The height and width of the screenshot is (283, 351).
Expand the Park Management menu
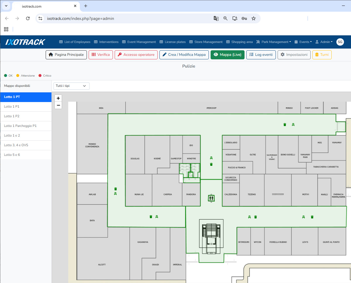pyautogui.click(x=273, y=42)
